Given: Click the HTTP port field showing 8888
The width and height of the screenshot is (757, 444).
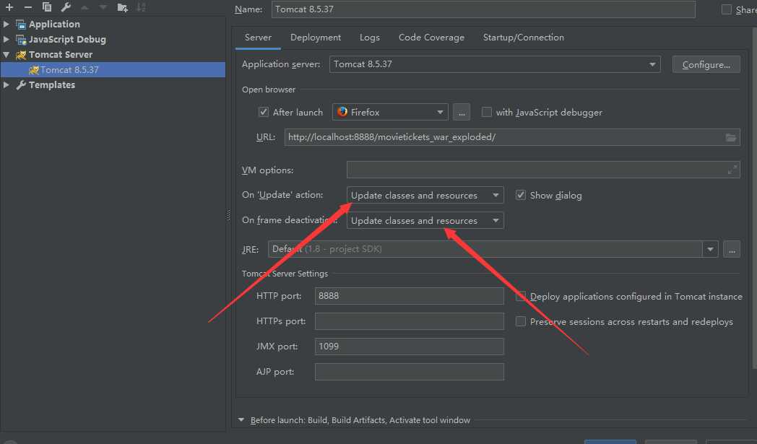Looking at the screenshot, I should pos(410,296).
